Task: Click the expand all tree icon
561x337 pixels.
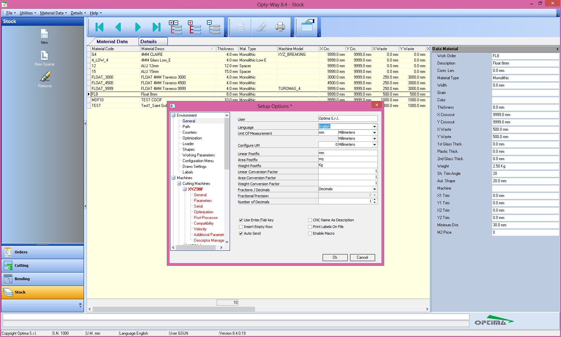Action: (195, 27)
